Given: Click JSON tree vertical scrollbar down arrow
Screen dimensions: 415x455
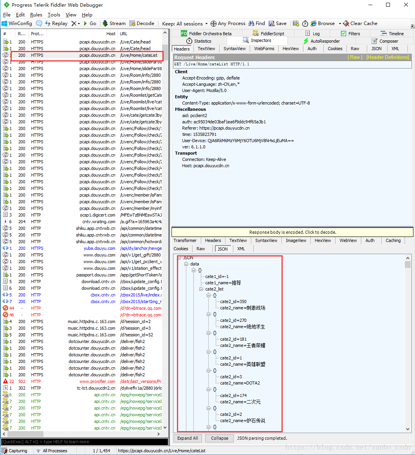Looking at the screenshot, I should coord(408,429).
